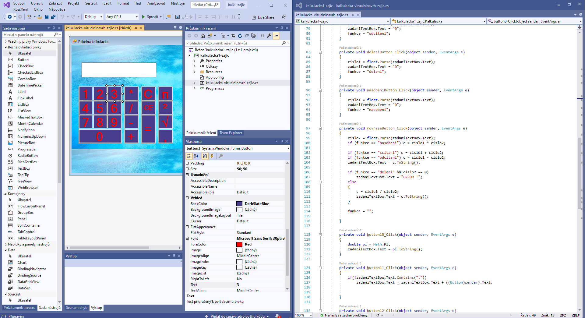The height and width of the screenshot is (318, 585).
Task: Click the Save All toolbar icon
Action: (x=53, y=17)
